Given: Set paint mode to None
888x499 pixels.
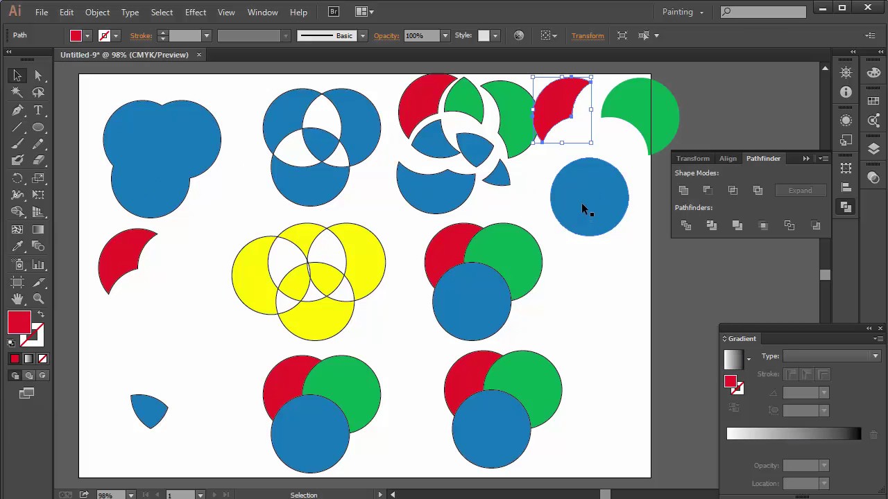Looking at the screenshot, I should tap(42, 358).
